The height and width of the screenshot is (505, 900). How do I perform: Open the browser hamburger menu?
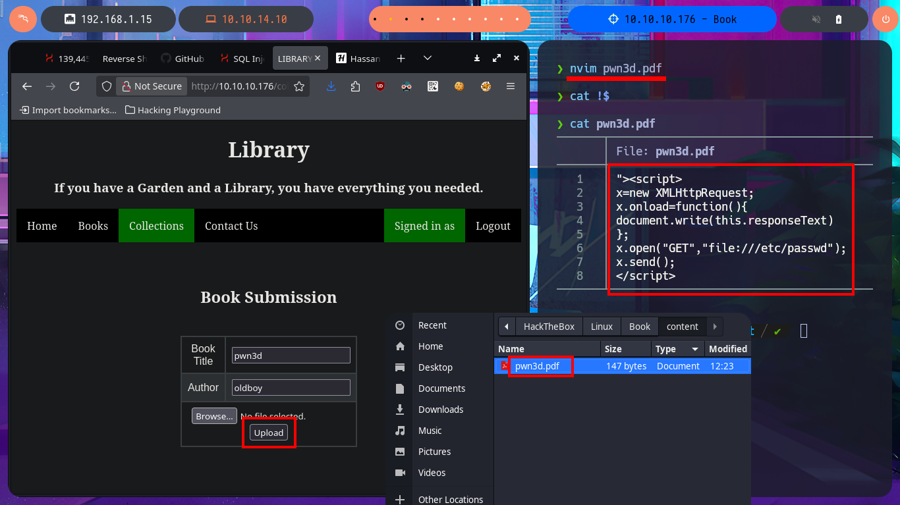pos(511,86)
